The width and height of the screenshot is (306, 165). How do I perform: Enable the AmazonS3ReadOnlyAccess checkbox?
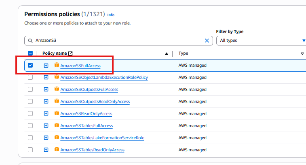point(30,113)
